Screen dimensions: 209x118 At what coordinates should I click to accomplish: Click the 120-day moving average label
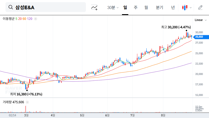(30, 19)
